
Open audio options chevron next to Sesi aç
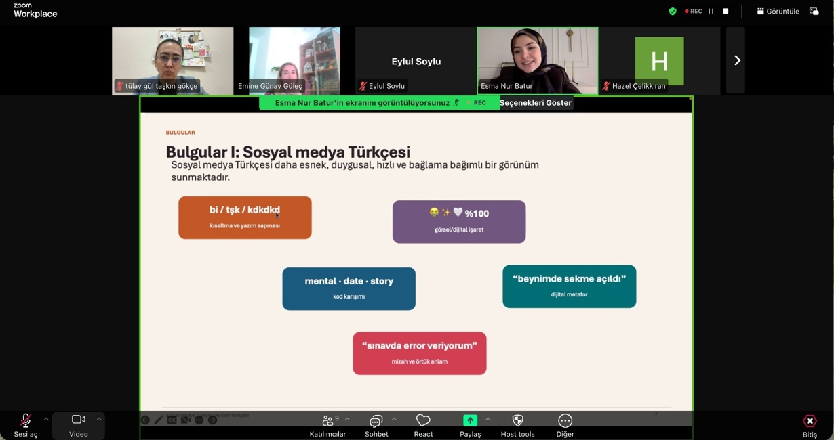coord(46,420)
